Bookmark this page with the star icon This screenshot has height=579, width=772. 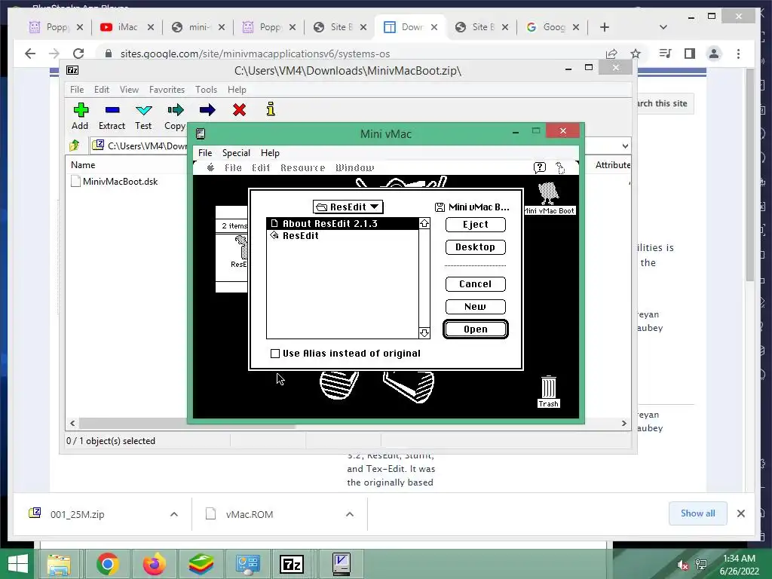click(636, 54)
